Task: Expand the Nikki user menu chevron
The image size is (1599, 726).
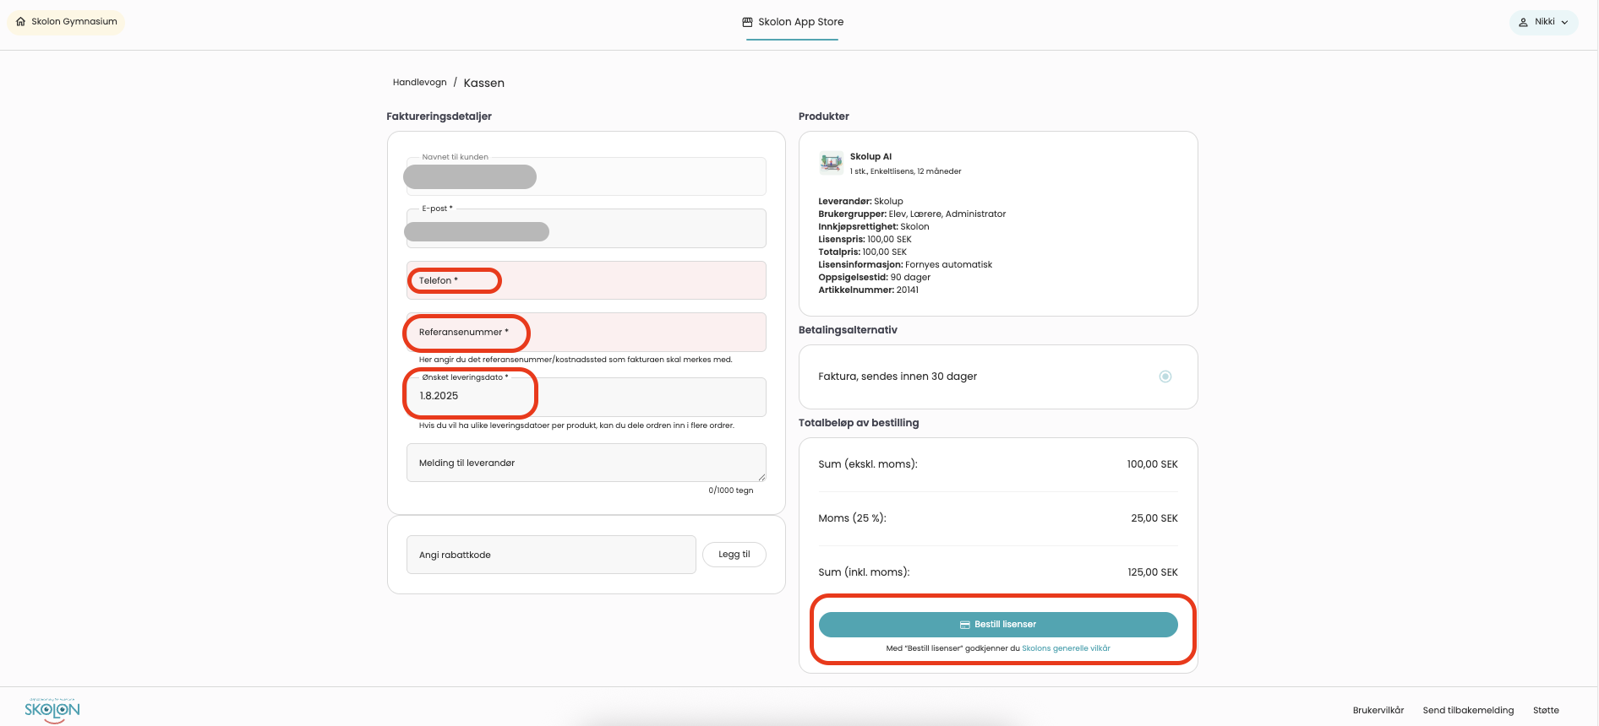Action: pyautogui.click(x=1564, y=22)
